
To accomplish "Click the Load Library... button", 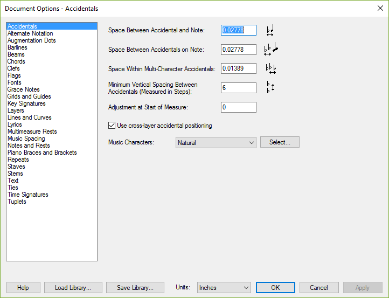I will pos(73,288).
